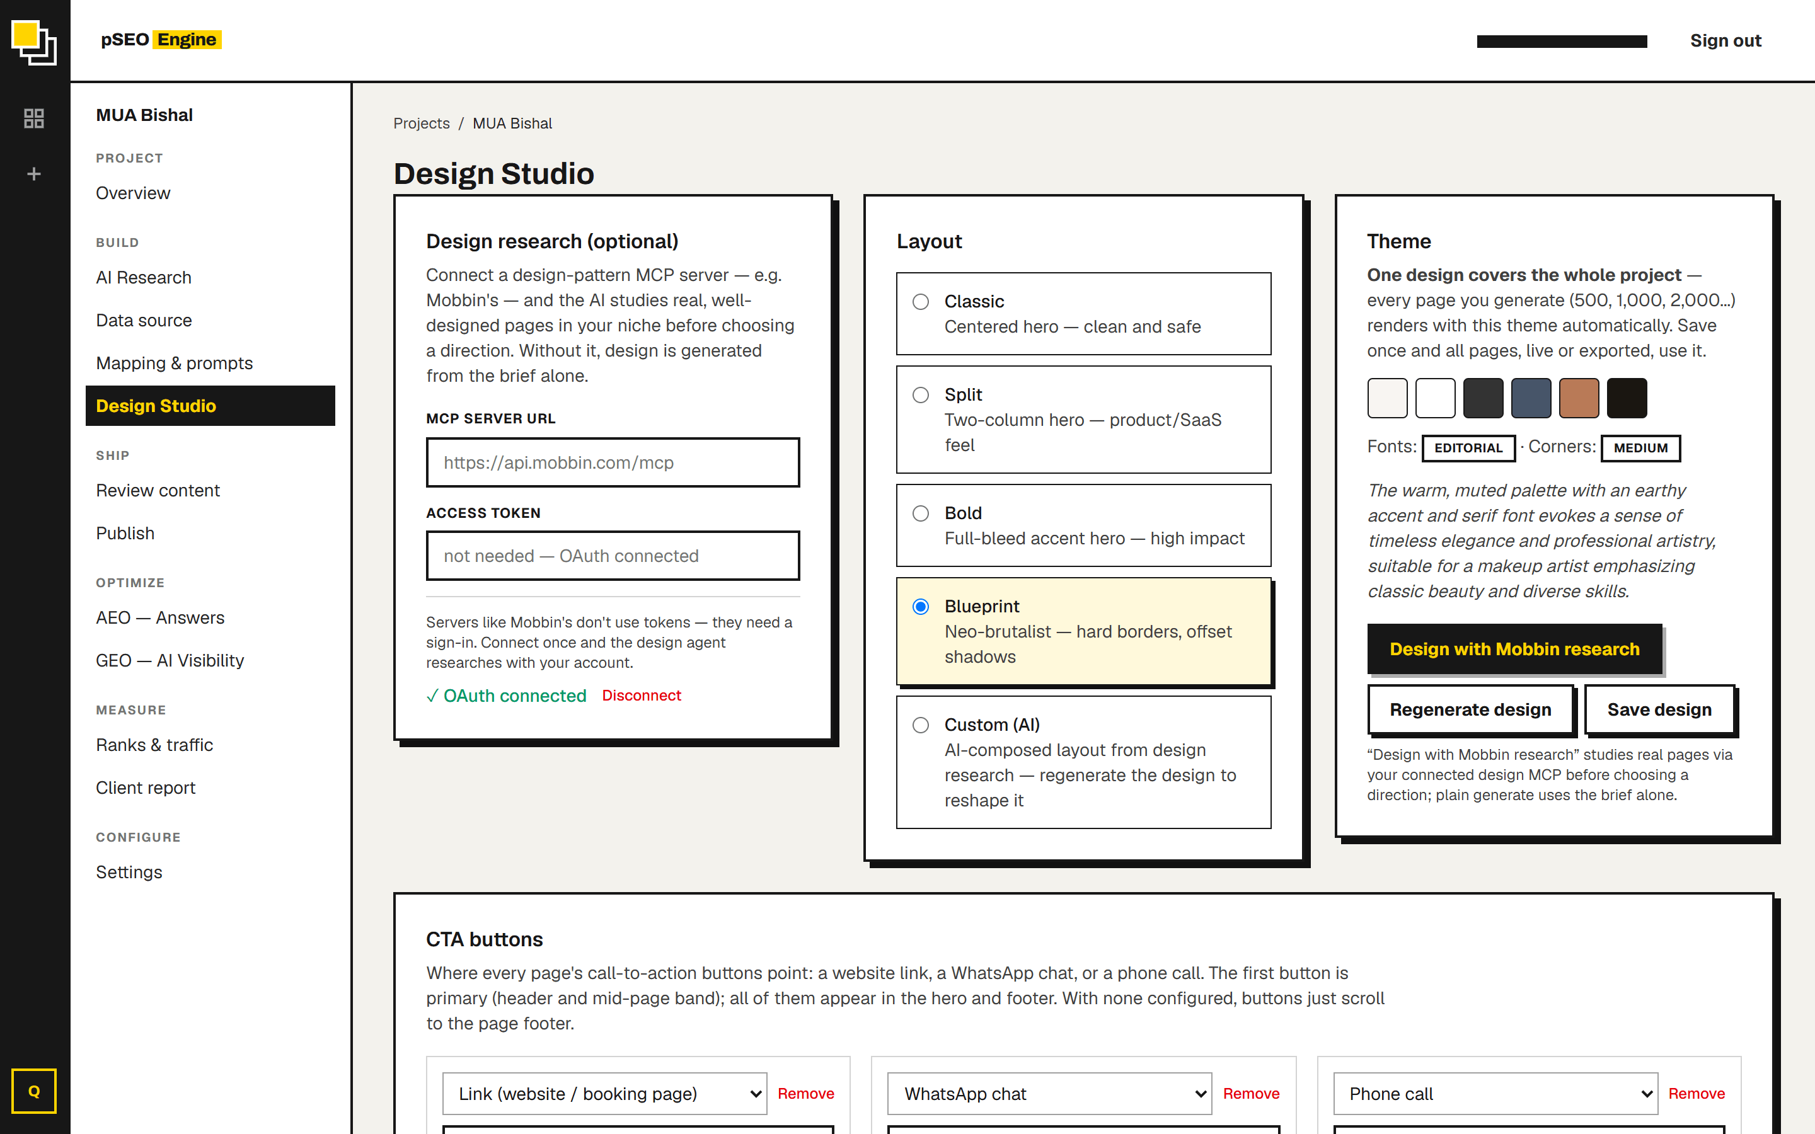Screen dimensions: 1815x1134
Task: Click the off-white theme color swatch
Action: click(1386, 398)
